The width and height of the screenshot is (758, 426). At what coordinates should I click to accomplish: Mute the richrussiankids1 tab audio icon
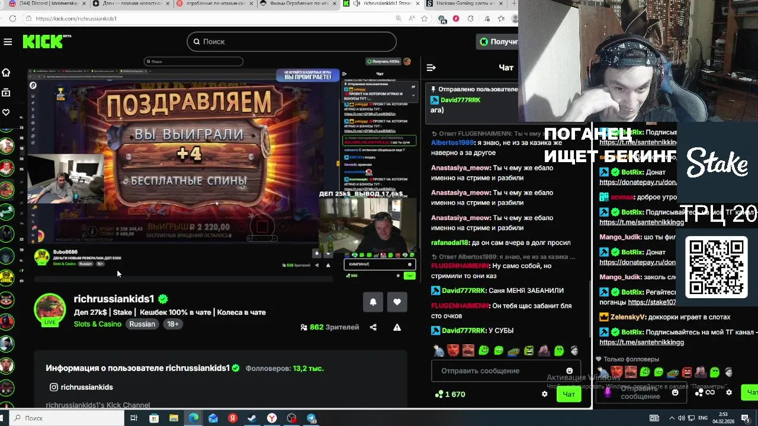[x=356, y=4]
